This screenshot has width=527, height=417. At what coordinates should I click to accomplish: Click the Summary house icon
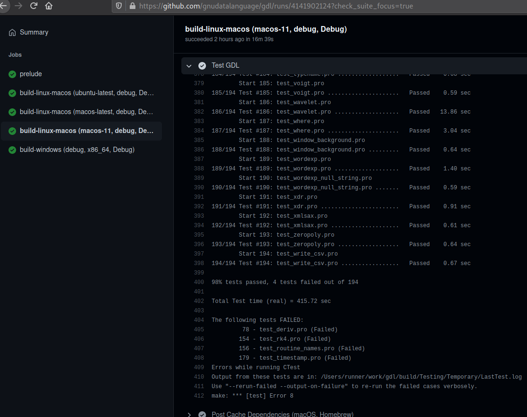coord(12,33)
